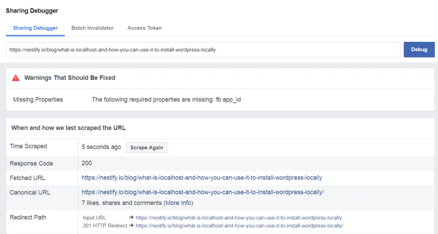Screen dimensions: 438x234
Task: Click the Scrape Again button
Action: [147, 148]
